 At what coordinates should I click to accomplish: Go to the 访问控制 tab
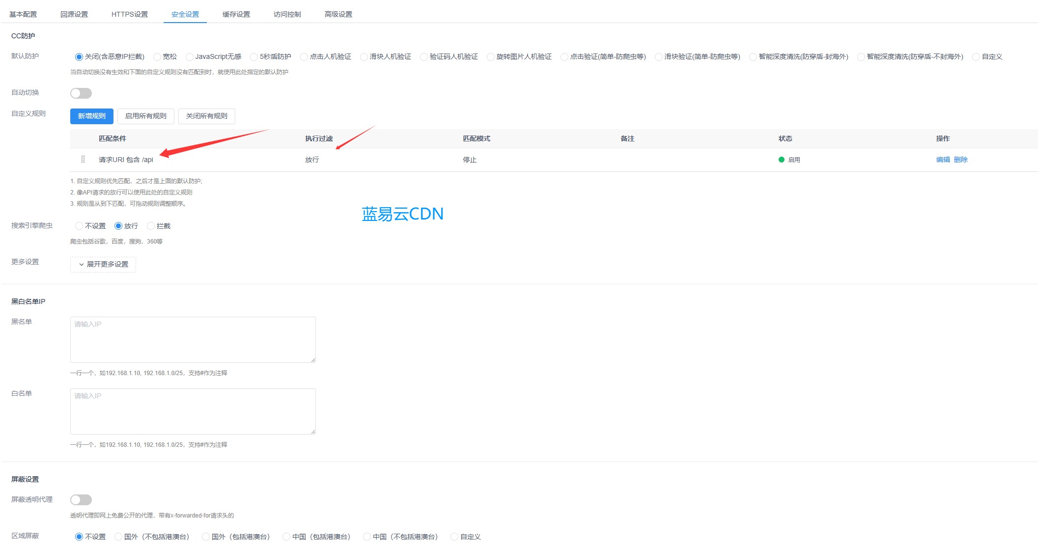287,14
